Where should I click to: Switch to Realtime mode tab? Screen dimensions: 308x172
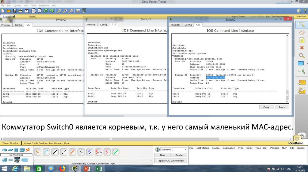click(296, 143)
